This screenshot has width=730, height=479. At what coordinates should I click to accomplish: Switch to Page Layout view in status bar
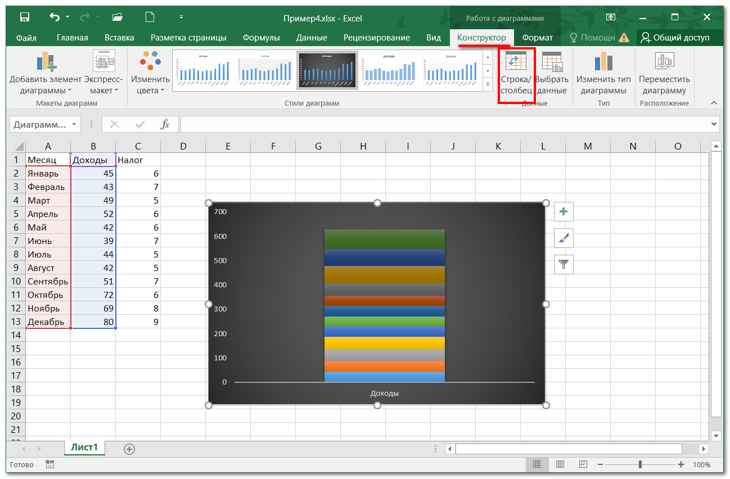click(560, 464)
